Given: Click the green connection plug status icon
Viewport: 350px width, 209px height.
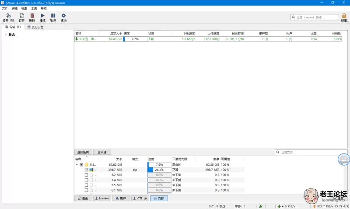Looking at the screenshot, I should click(x=260, y=206).
